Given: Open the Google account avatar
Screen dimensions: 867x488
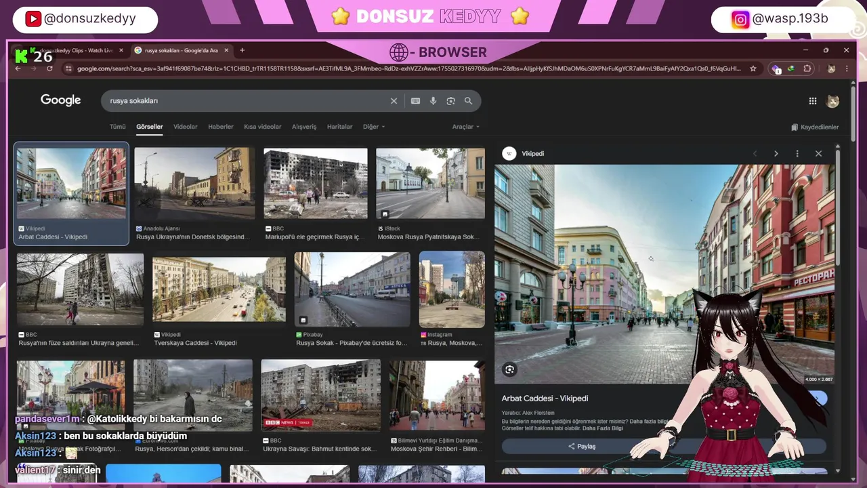Looking at the screenshot, I should coord(833,101).
